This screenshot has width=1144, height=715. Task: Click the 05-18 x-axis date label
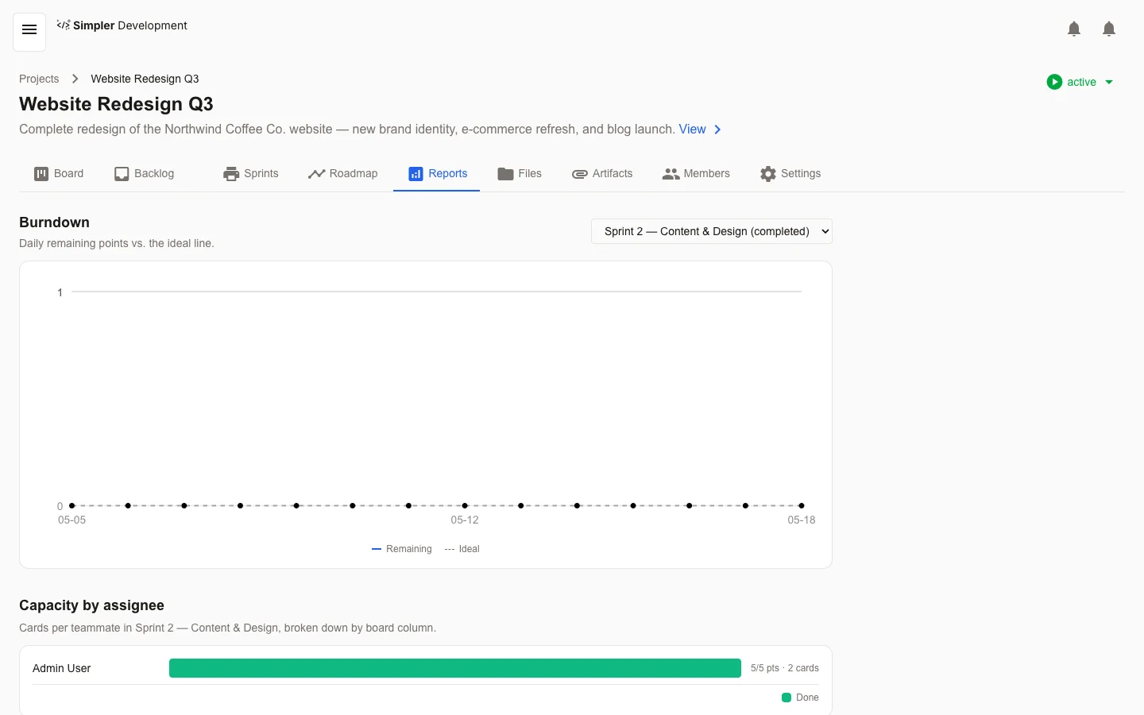click(802, 520)
